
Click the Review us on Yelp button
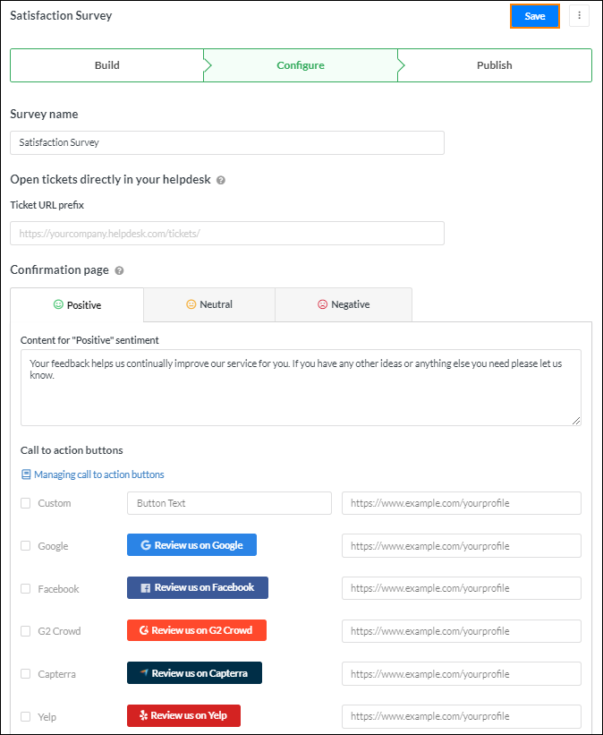tap(183, 716)
